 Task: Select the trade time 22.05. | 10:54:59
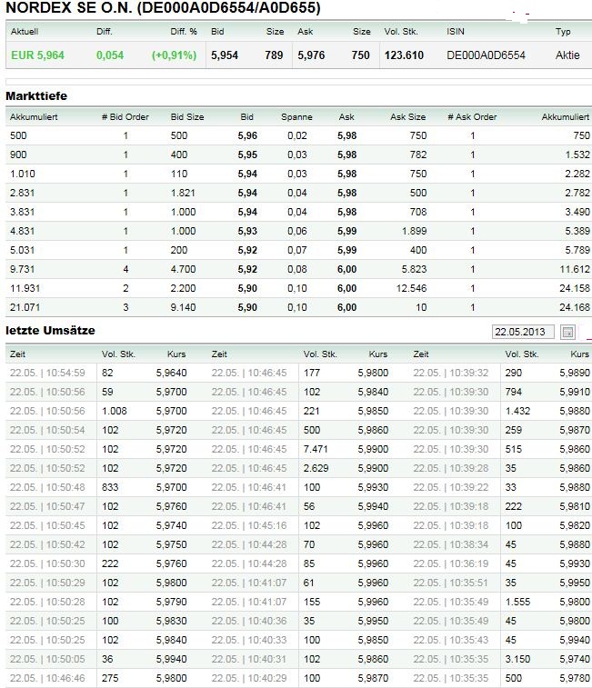[x=47, y=373]
